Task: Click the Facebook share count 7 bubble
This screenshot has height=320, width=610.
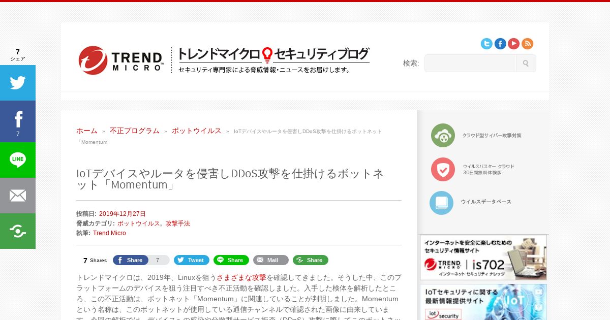Action: click(x=159, y=260)
